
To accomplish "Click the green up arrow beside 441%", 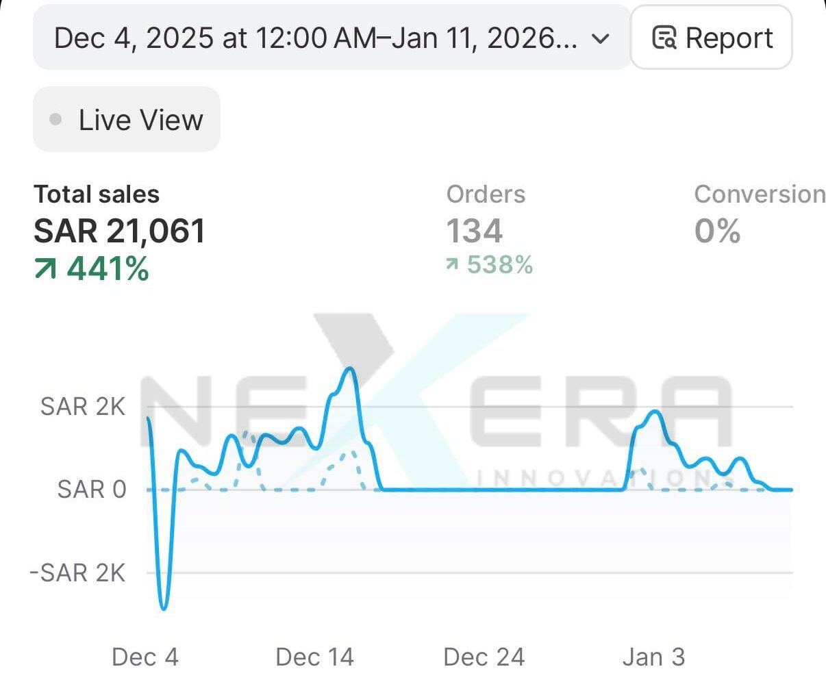I will click(x=45, y=268).
